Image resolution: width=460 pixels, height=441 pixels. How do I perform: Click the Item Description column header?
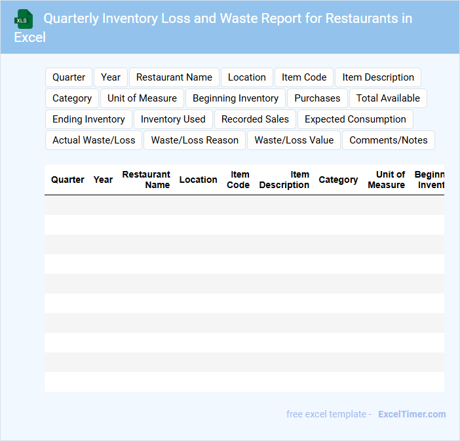point(284,180)
